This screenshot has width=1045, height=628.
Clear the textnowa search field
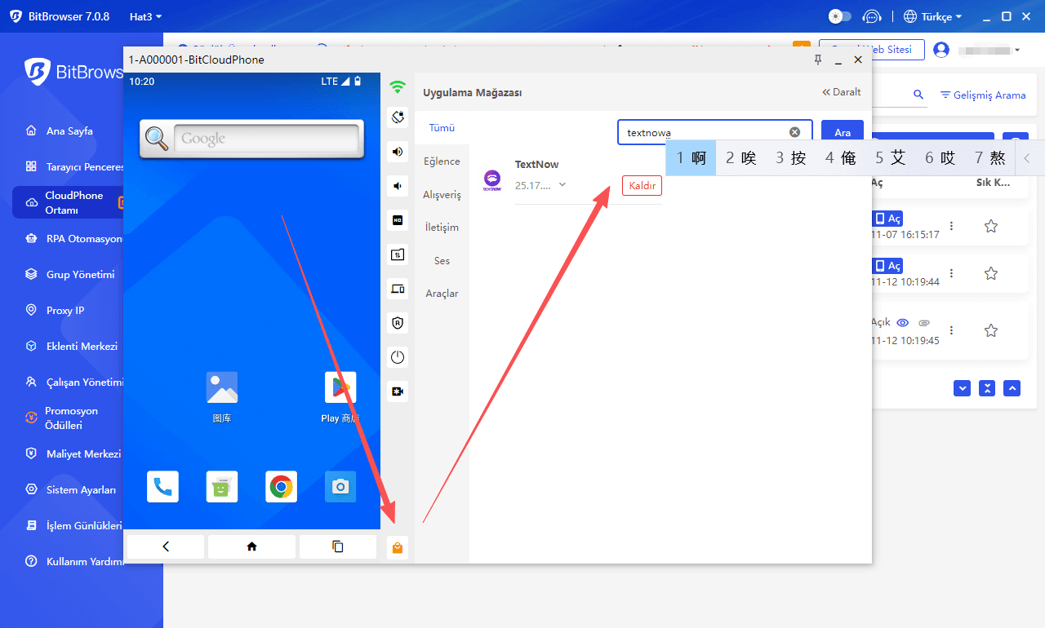(x=794, y=132)
